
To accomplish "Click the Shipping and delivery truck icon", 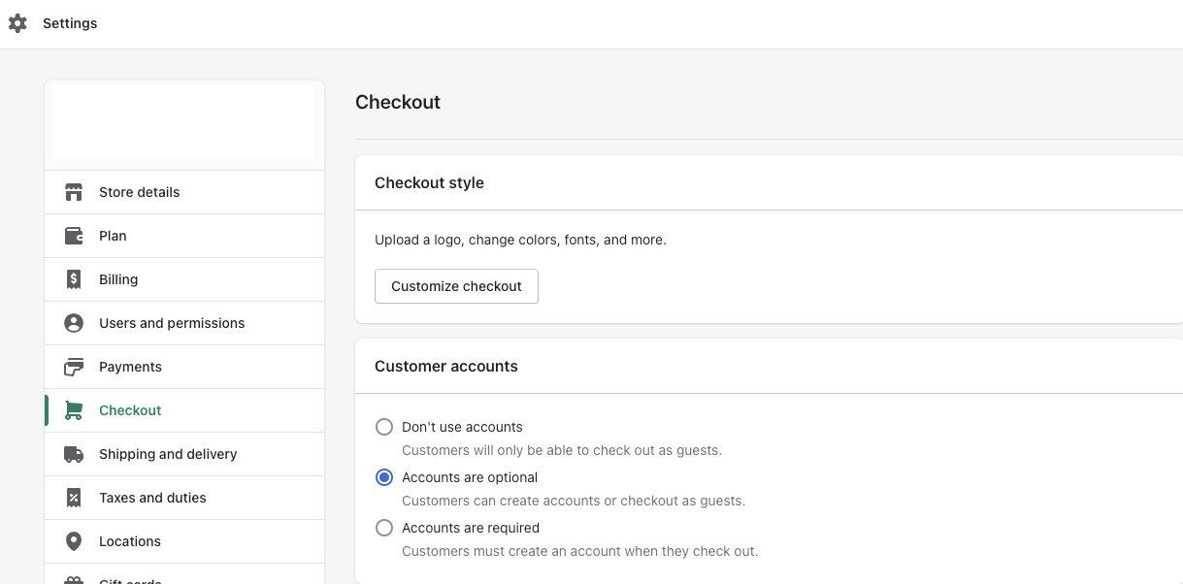I will point(74,453).
